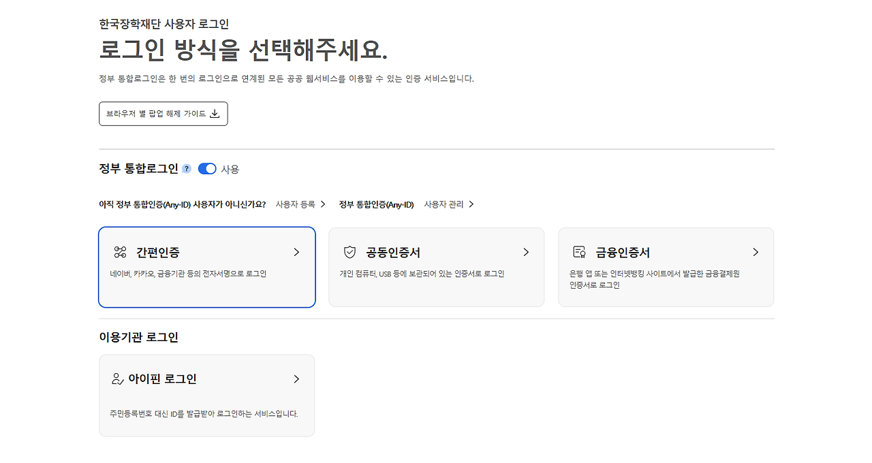
Task: Select the 공동인증서 login card
Action: (436, 267)
